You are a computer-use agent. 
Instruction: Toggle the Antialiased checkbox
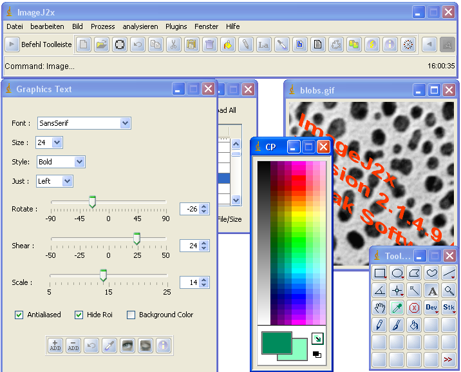[x=19, y=315]
